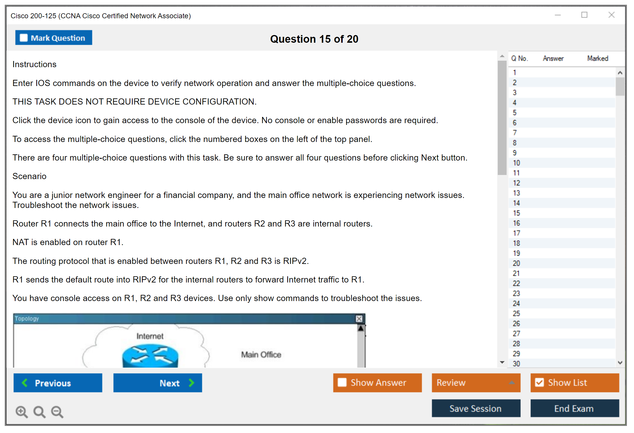Click the End Exam button

574,408
